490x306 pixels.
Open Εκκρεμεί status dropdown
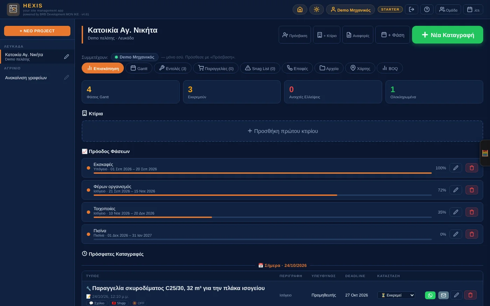(396, 295)
